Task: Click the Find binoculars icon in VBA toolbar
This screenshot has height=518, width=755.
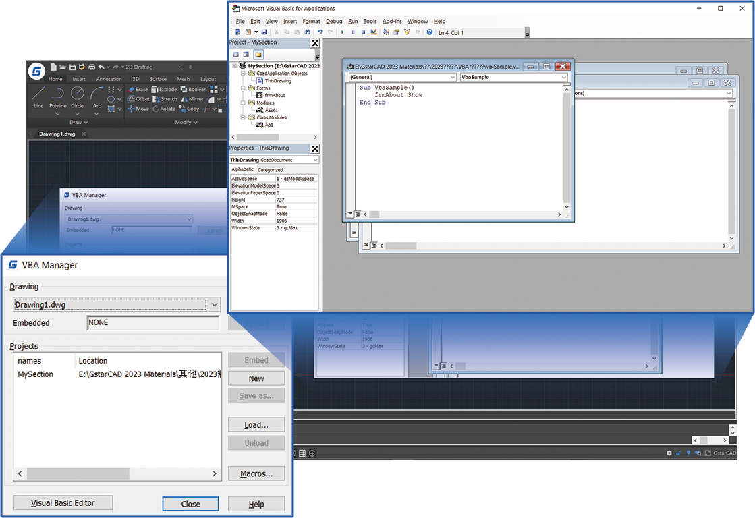Action: (307, 32)
